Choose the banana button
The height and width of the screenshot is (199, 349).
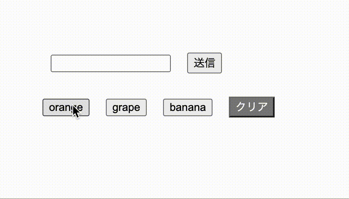[x=188, y=108]
